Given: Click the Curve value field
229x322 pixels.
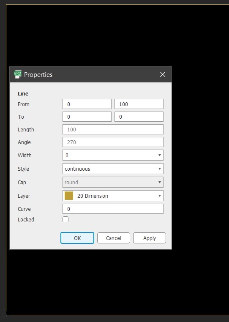Looking at the screenshot, I should 113,209.
